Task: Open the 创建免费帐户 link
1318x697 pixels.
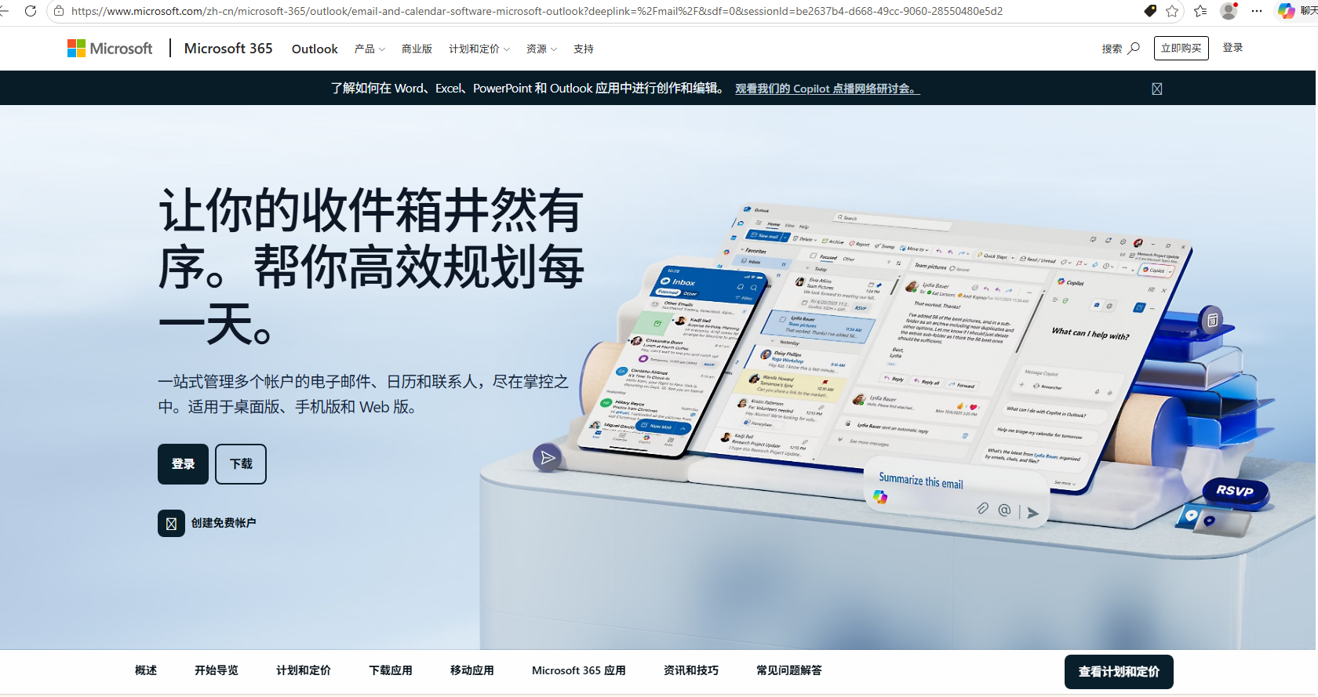Action: (x=207, y=523)
